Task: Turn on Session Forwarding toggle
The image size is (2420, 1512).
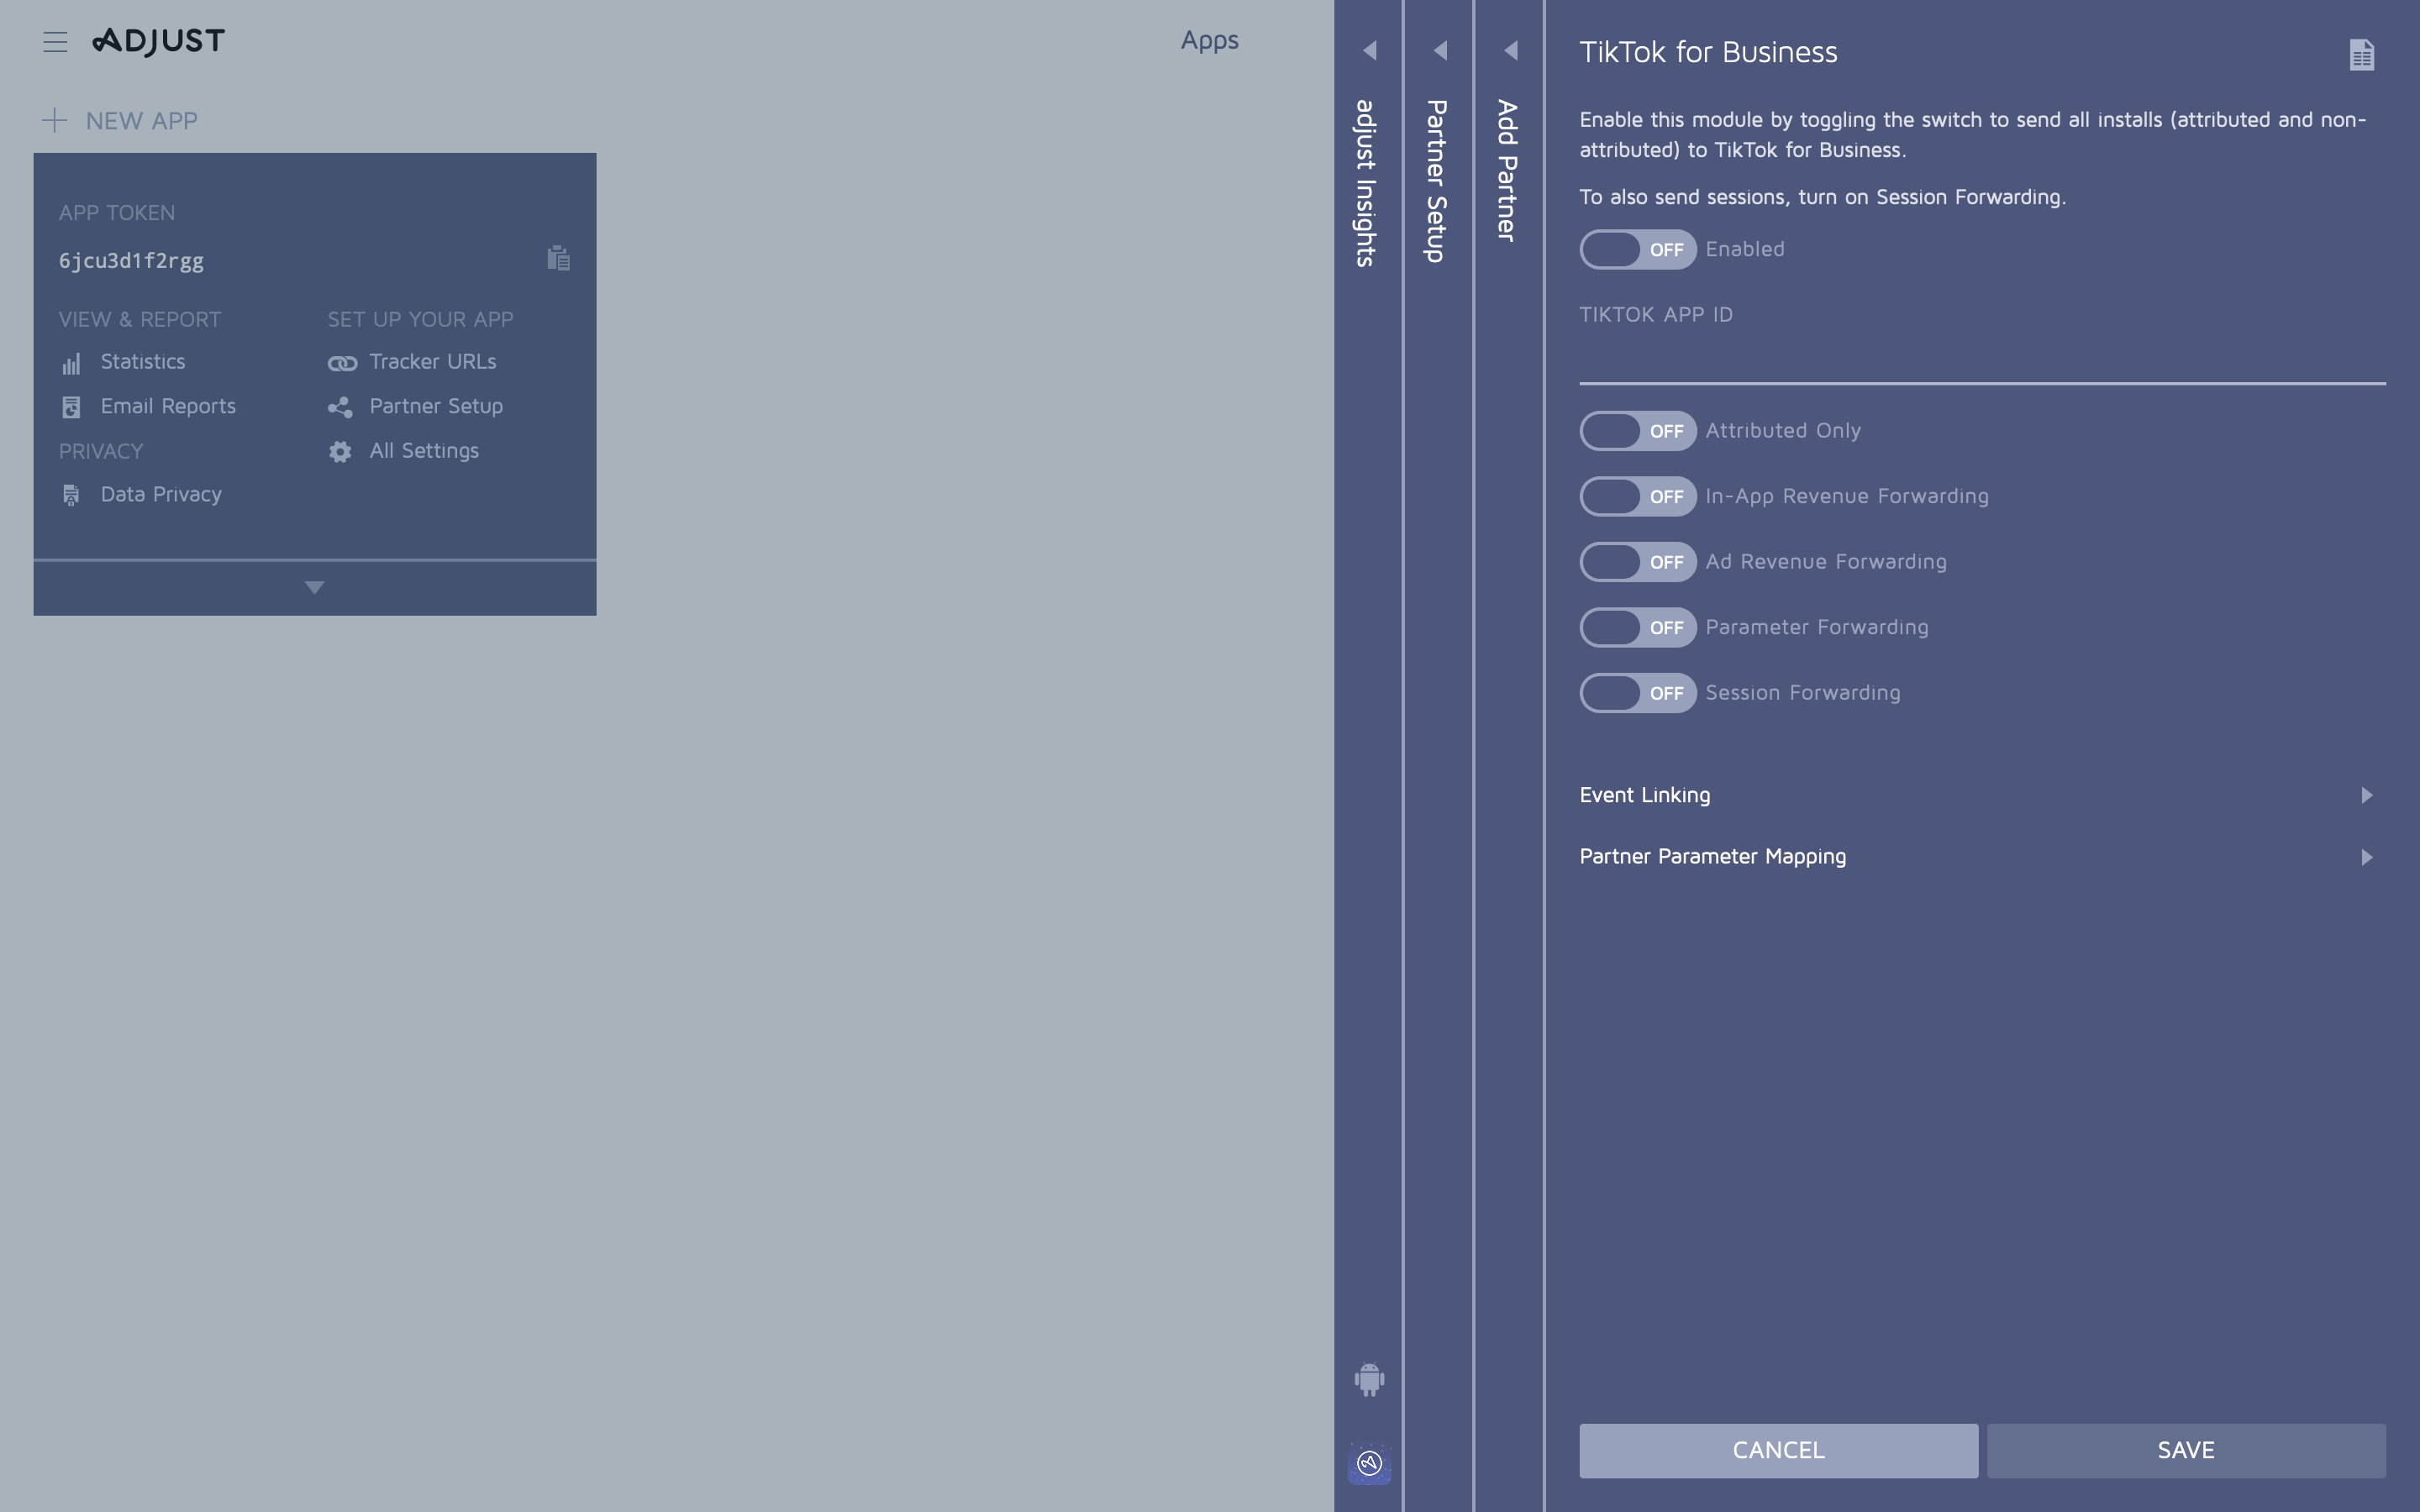Action: coord(1637,693)
